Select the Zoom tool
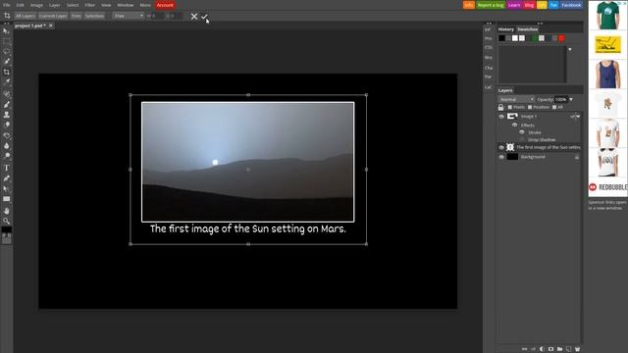This screenshot has height=353, width=628. click(x=7, y=221)
